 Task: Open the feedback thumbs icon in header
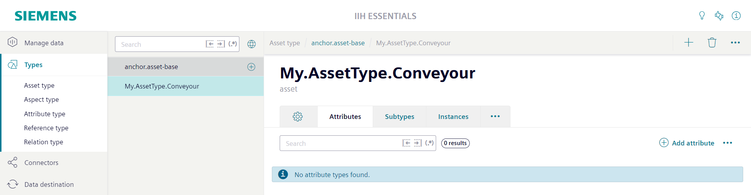point(719,16)
